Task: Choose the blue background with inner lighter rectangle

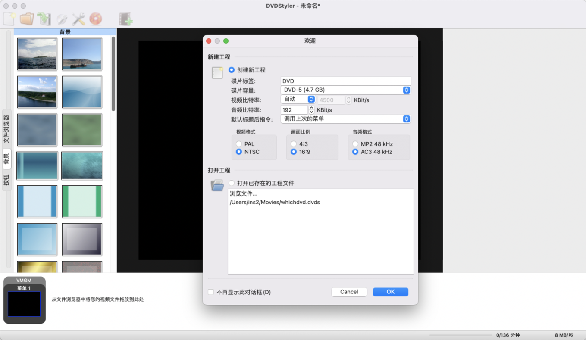Action: click(x=37, y=239)
